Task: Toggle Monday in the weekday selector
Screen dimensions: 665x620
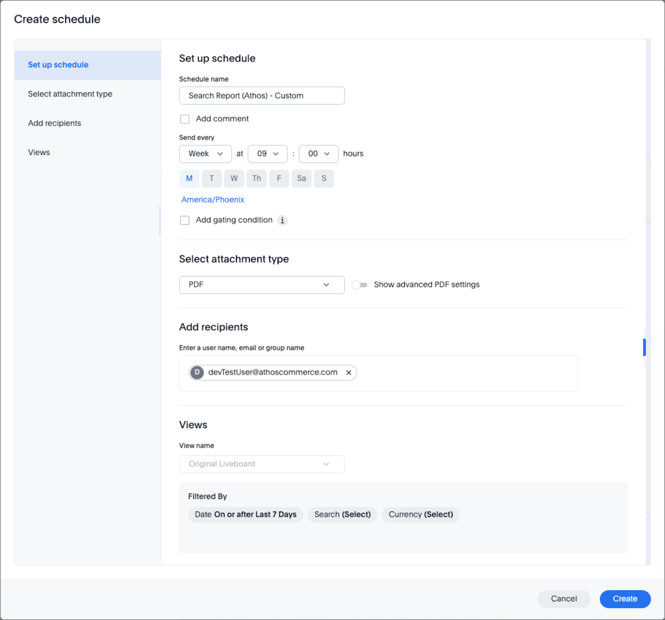Action: coord(189,178)
